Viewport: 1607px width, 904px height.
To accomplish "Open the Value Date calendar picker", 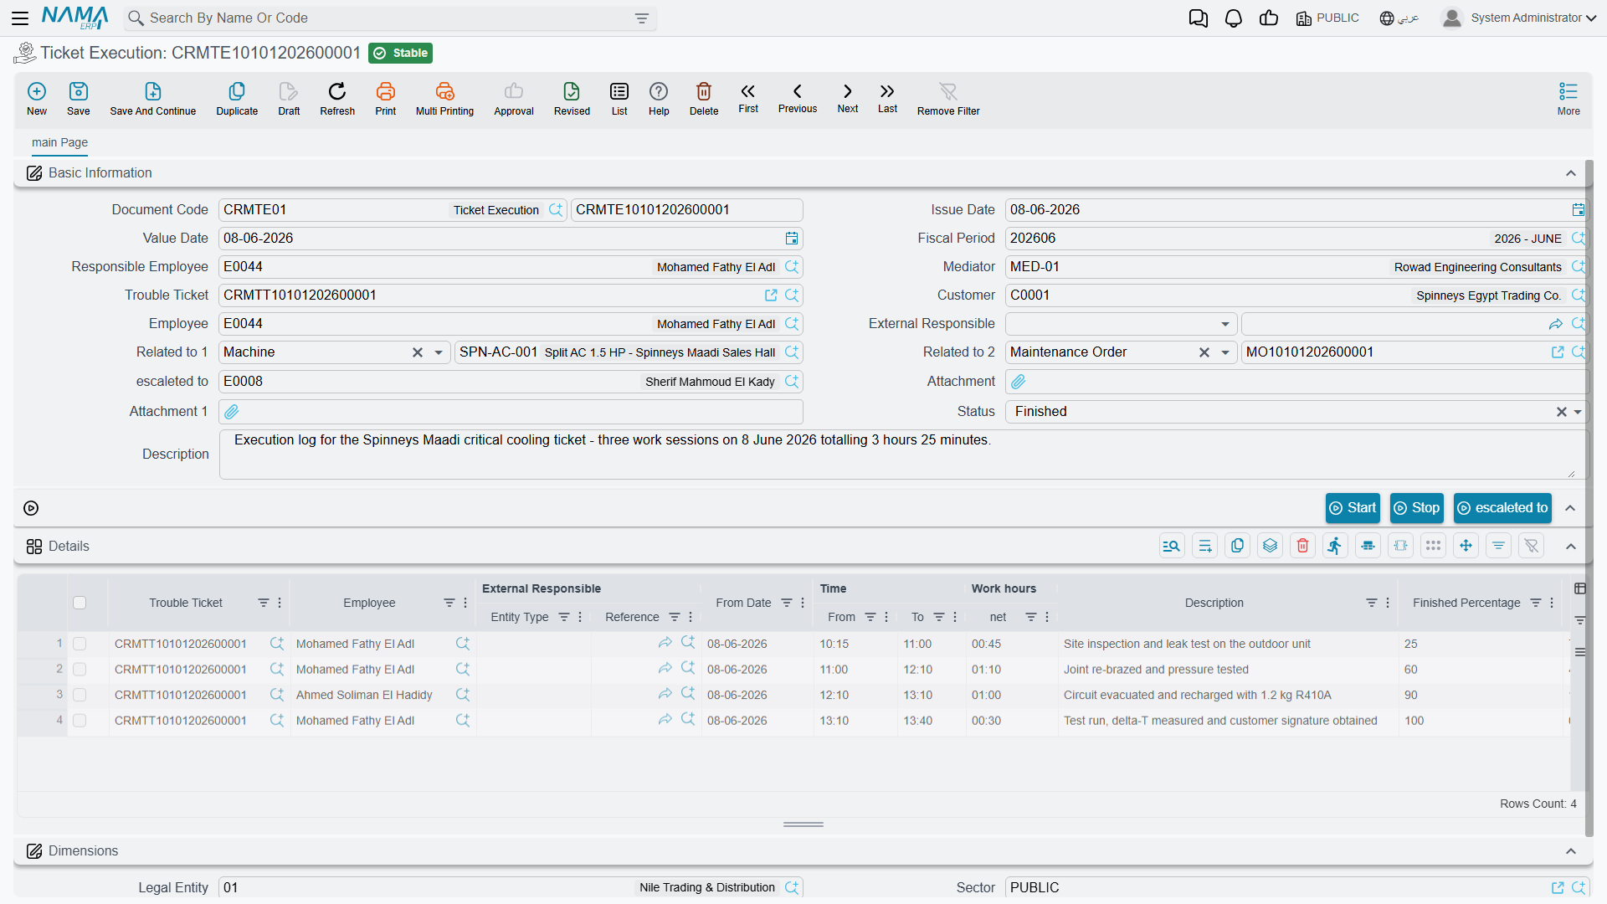I will (x=792, y=239).
